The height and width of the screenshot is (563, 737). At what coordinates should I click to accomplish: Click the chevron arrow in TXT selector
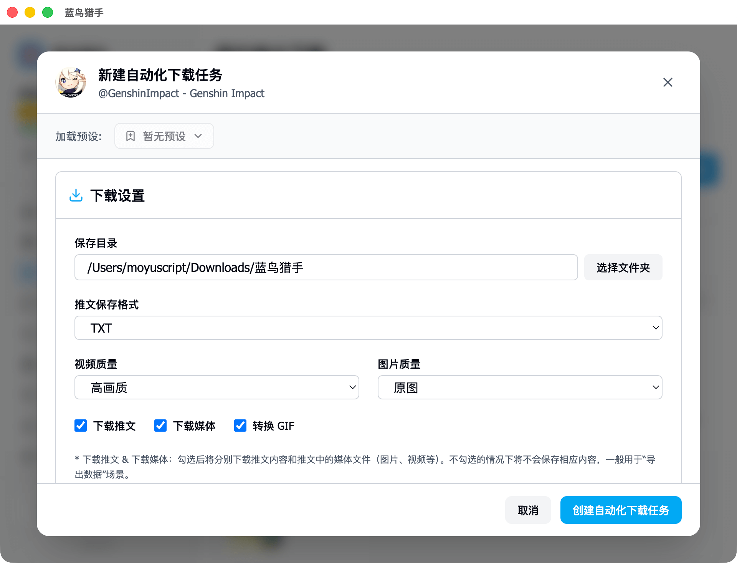click(656, 328)
